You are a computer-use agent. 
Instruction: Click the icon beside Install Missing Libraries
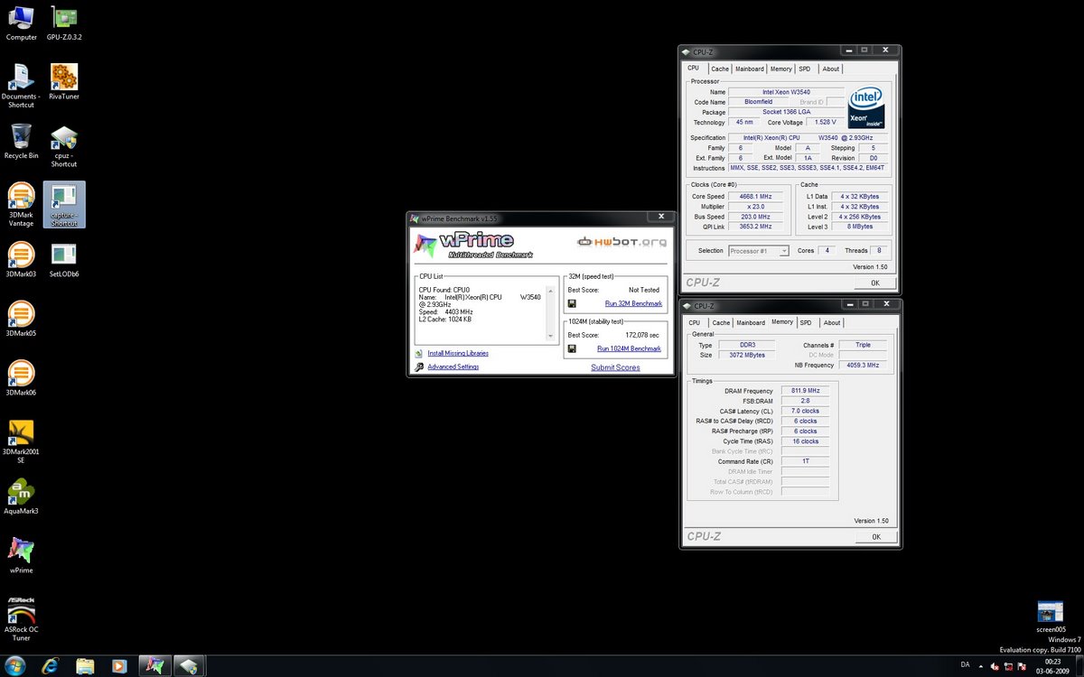(x=419, y=353)
